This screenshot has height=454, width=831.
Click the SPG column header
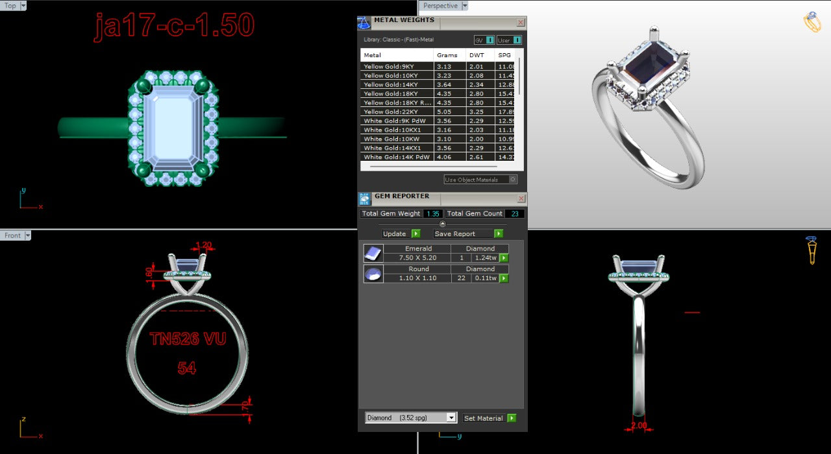(x=504, y=55)
